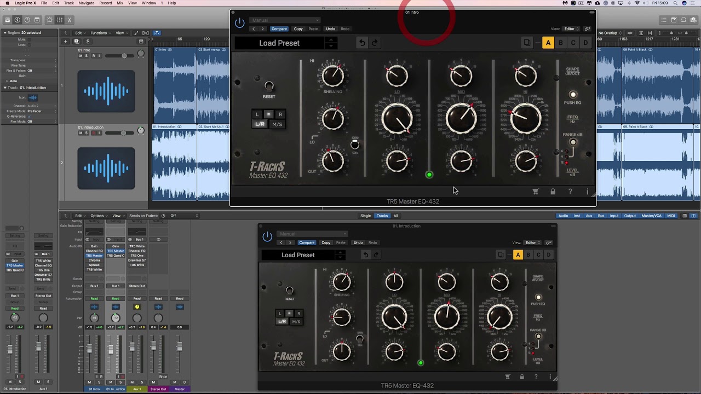The width and height of the screenshot is (701, 394).
Task: Open Load Preset menu in upper plugin
Action: pos(279,43)
